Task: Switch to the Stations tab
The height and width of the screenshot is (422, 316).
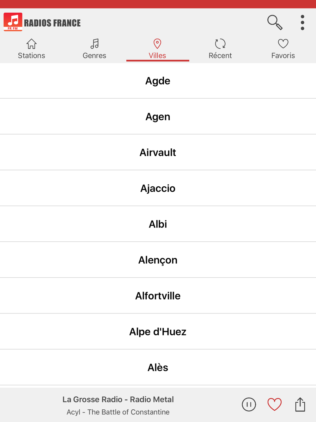Action: tap(31, 49)
